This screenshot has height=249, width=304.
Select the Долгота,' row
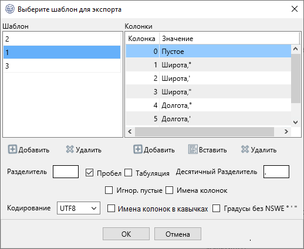(208, 118)
